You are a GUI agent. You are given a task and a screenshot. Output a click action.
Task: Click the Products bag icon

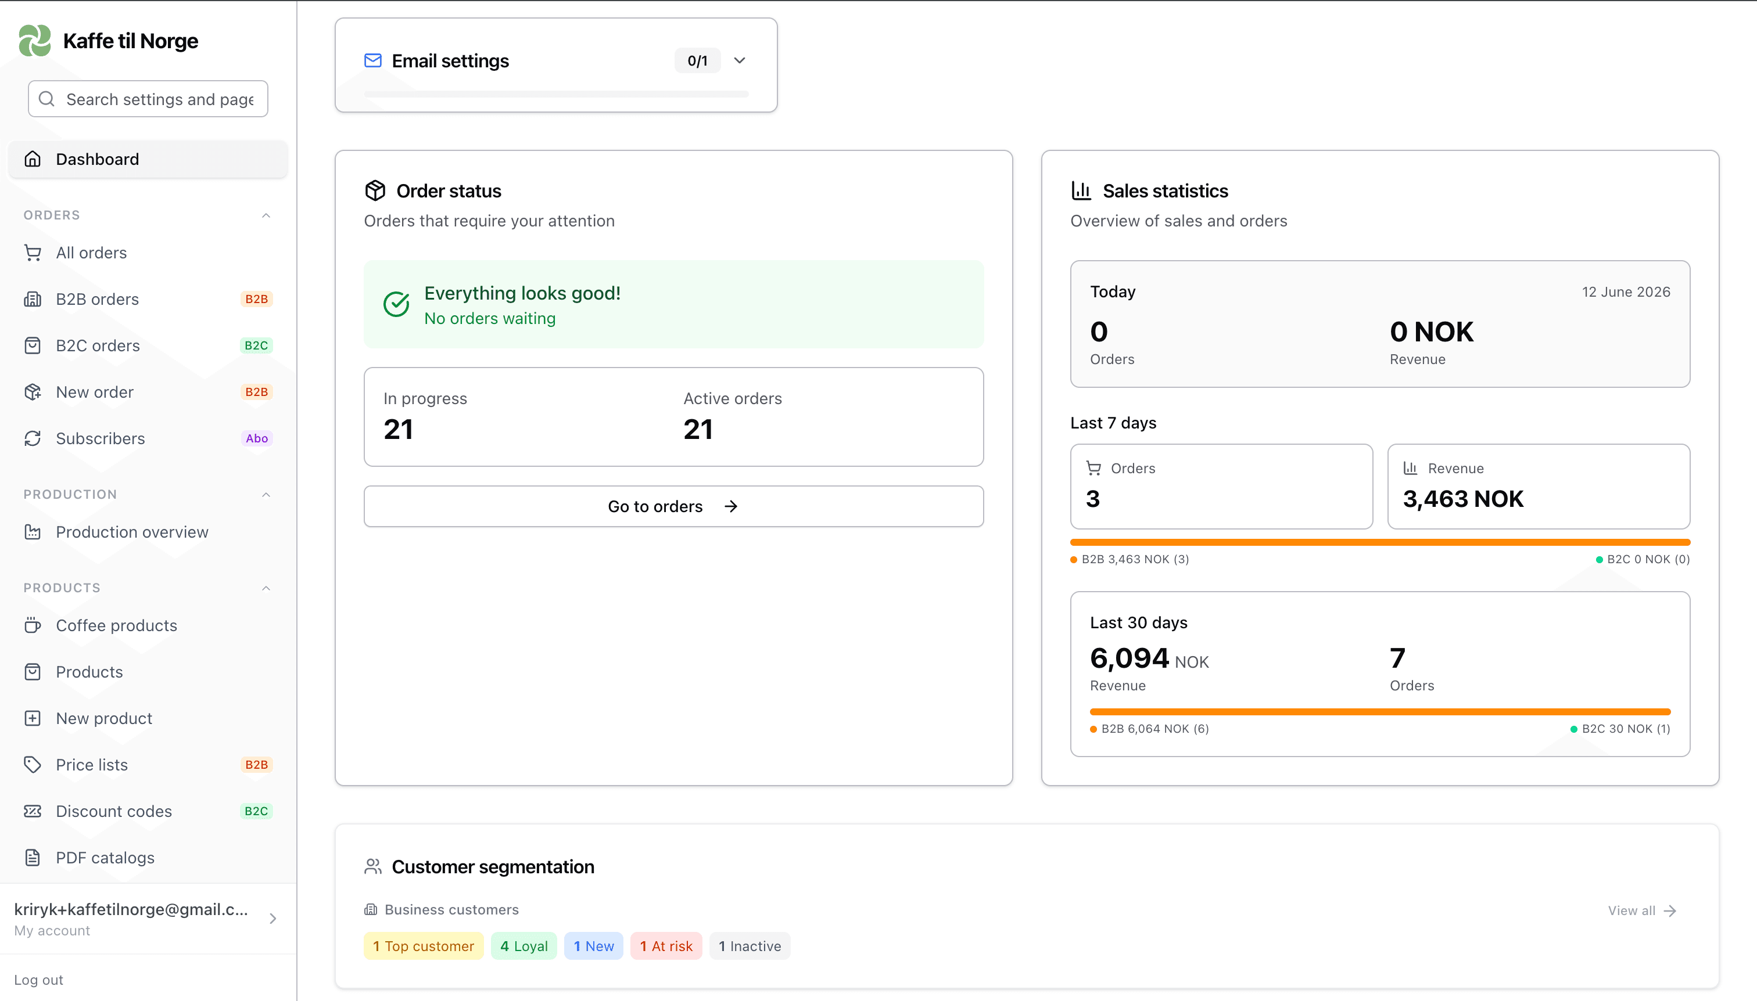pyautogui.click(x=33, y=672)
